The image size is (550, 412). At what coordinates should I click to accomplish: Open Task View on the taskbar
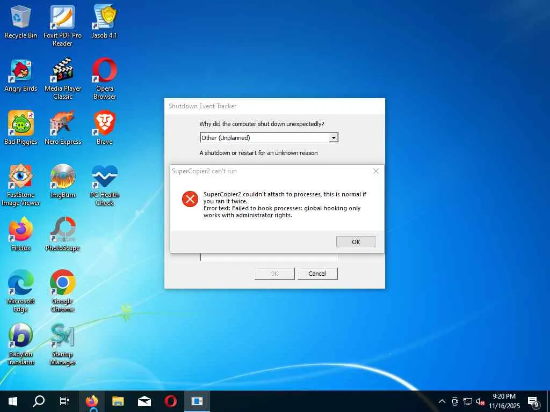(x=64, y=401)
